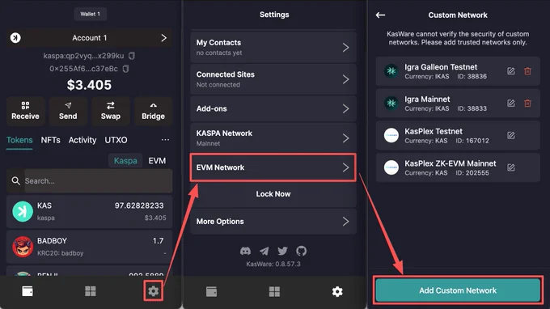
Task: Click the KasWare: 0.8.57.3 version text
Action: (x=273, y=264)
